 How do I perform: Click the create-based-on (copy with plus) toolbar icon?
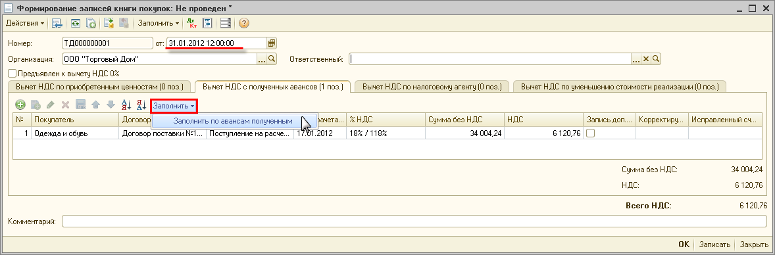coord(90,23)
